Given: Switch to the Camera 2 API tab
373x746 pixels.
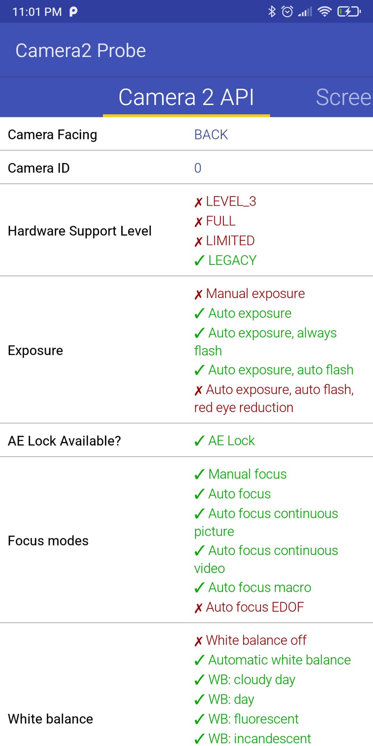Looking at the screenshot, I should coord(186,97).
